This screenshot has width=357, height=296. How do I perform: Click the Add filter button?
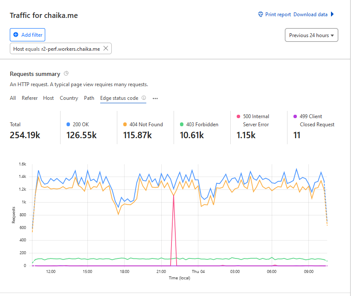27,35
